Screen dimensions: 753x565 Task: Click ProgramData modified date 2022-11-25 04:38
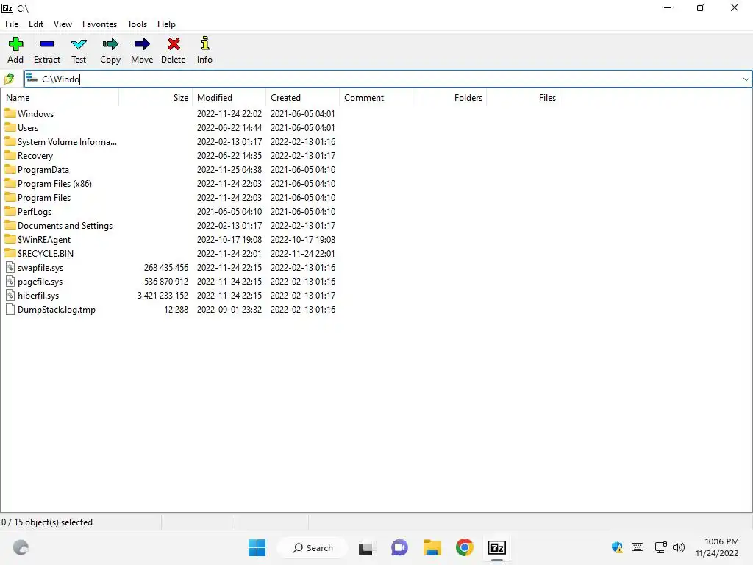[229, 170]
